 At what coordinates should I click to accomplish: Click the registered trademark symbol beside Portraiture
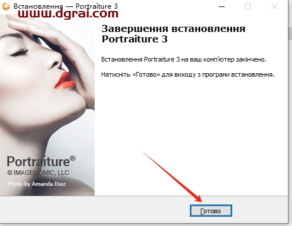73,159
